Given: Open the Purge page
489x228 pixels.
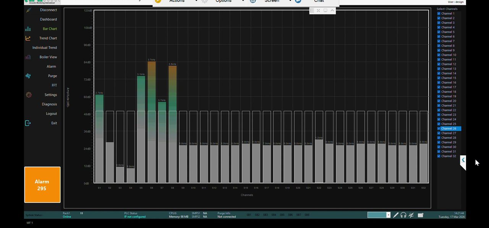Looking at the screenshot, I should [52, 76].
